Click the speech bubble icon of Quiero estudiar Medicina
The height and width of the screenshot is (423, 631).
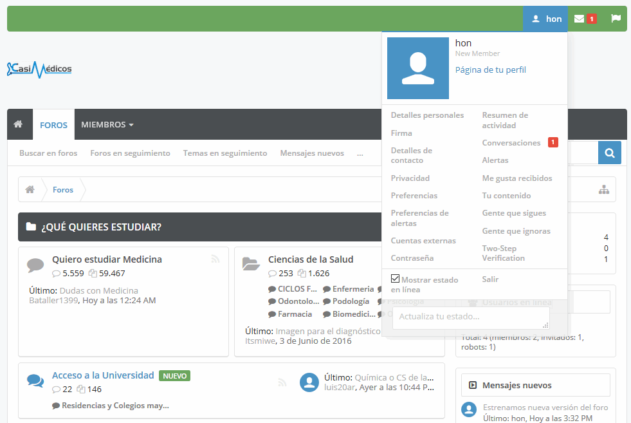(x=35, y=265)
